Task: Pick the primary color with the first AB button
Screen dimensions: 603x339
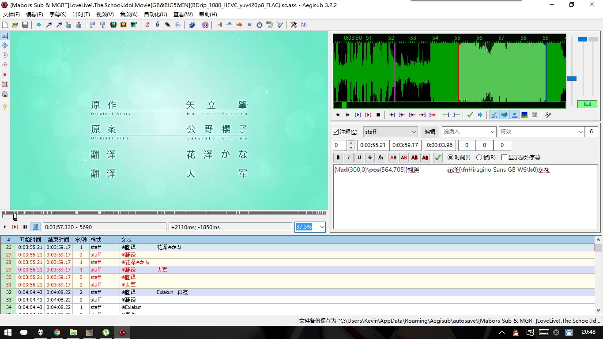Action: pyautogui.click(x=393, y=158)
